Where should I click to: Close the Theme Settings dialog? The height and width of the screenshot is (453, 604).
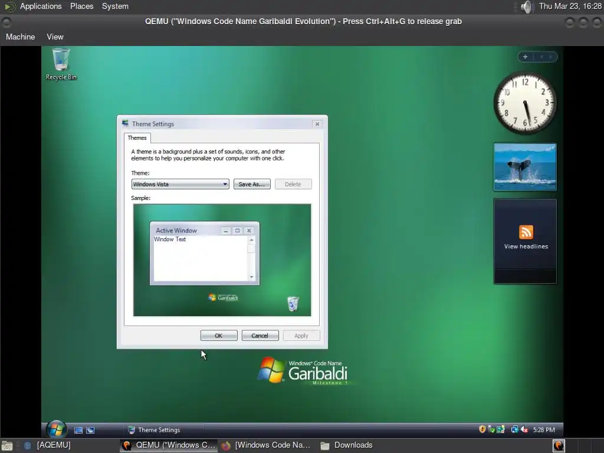pos(317,124)
